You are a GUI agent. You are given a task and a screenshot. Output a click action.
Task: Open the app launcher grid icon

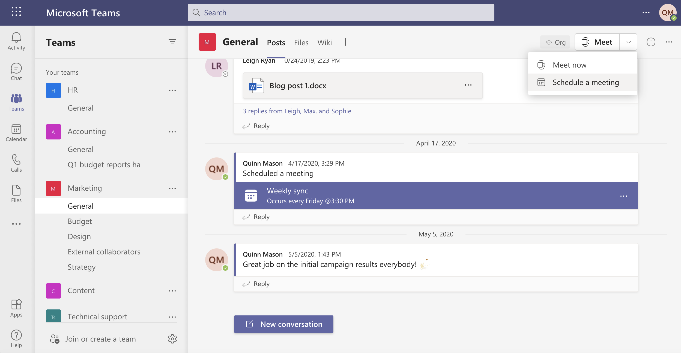[16, 12]
